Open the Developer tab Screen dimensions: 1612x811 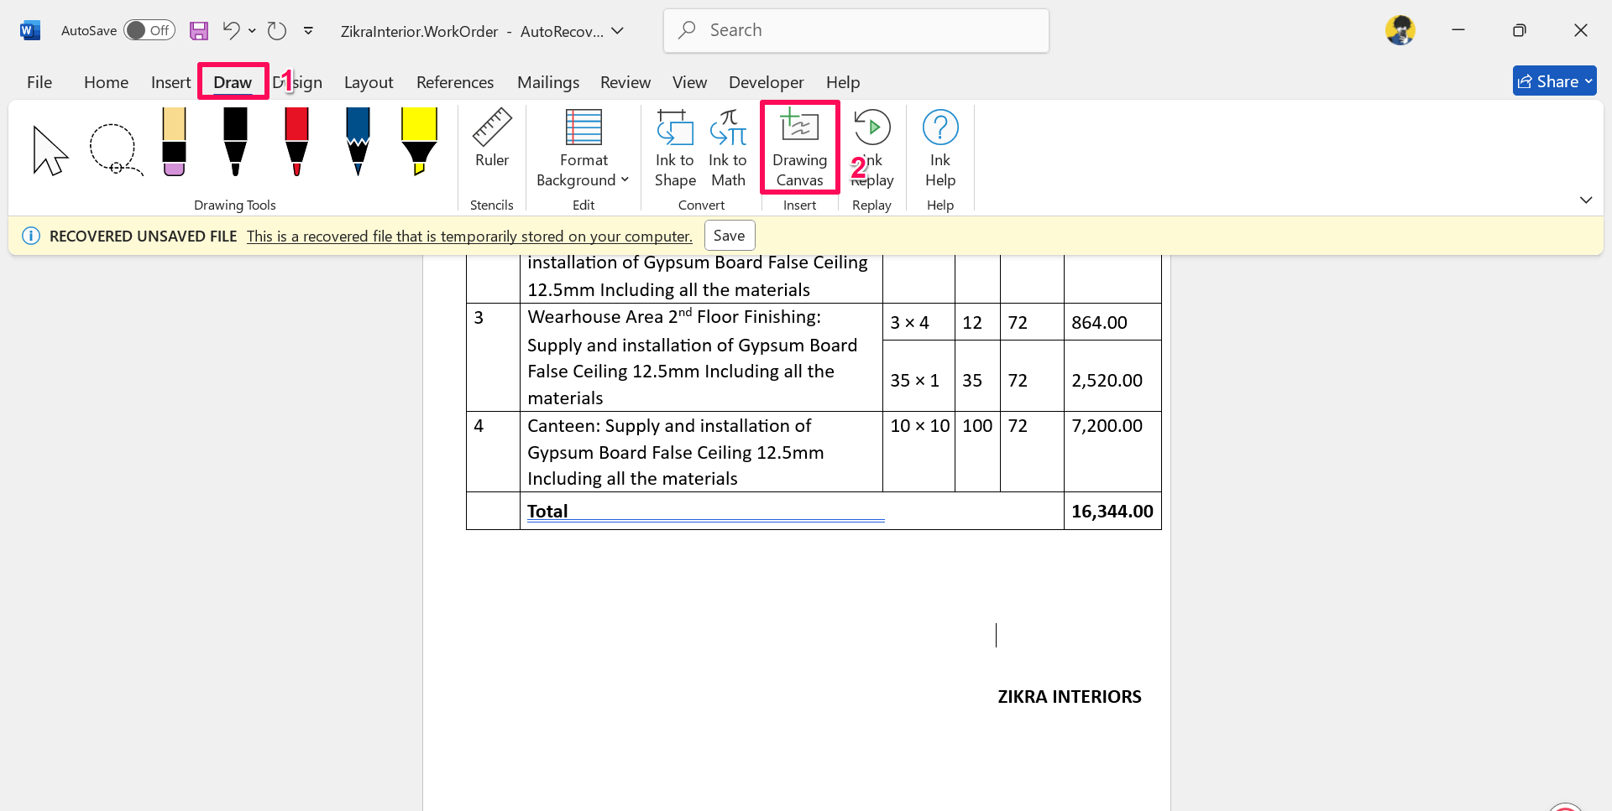[766, 82]
